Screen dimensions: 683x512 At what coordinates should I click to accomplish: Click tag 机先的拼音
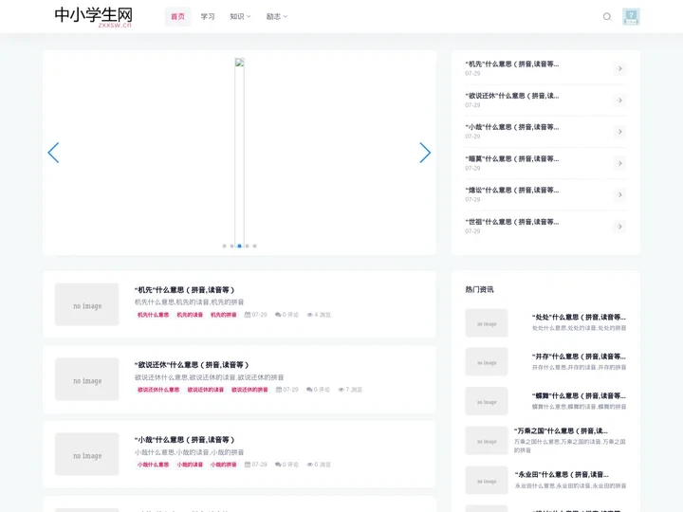pyautogui.click(x=224, y=315)
